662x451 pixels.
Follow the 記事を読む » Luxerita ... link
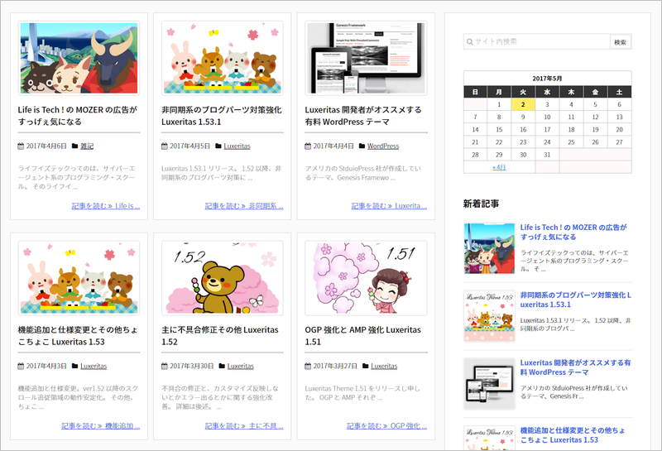[389, 206]
